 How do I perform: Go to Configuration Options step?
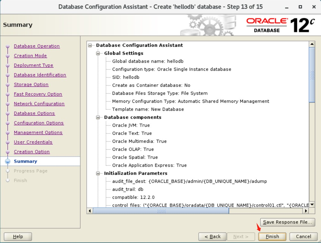point(39,123)
